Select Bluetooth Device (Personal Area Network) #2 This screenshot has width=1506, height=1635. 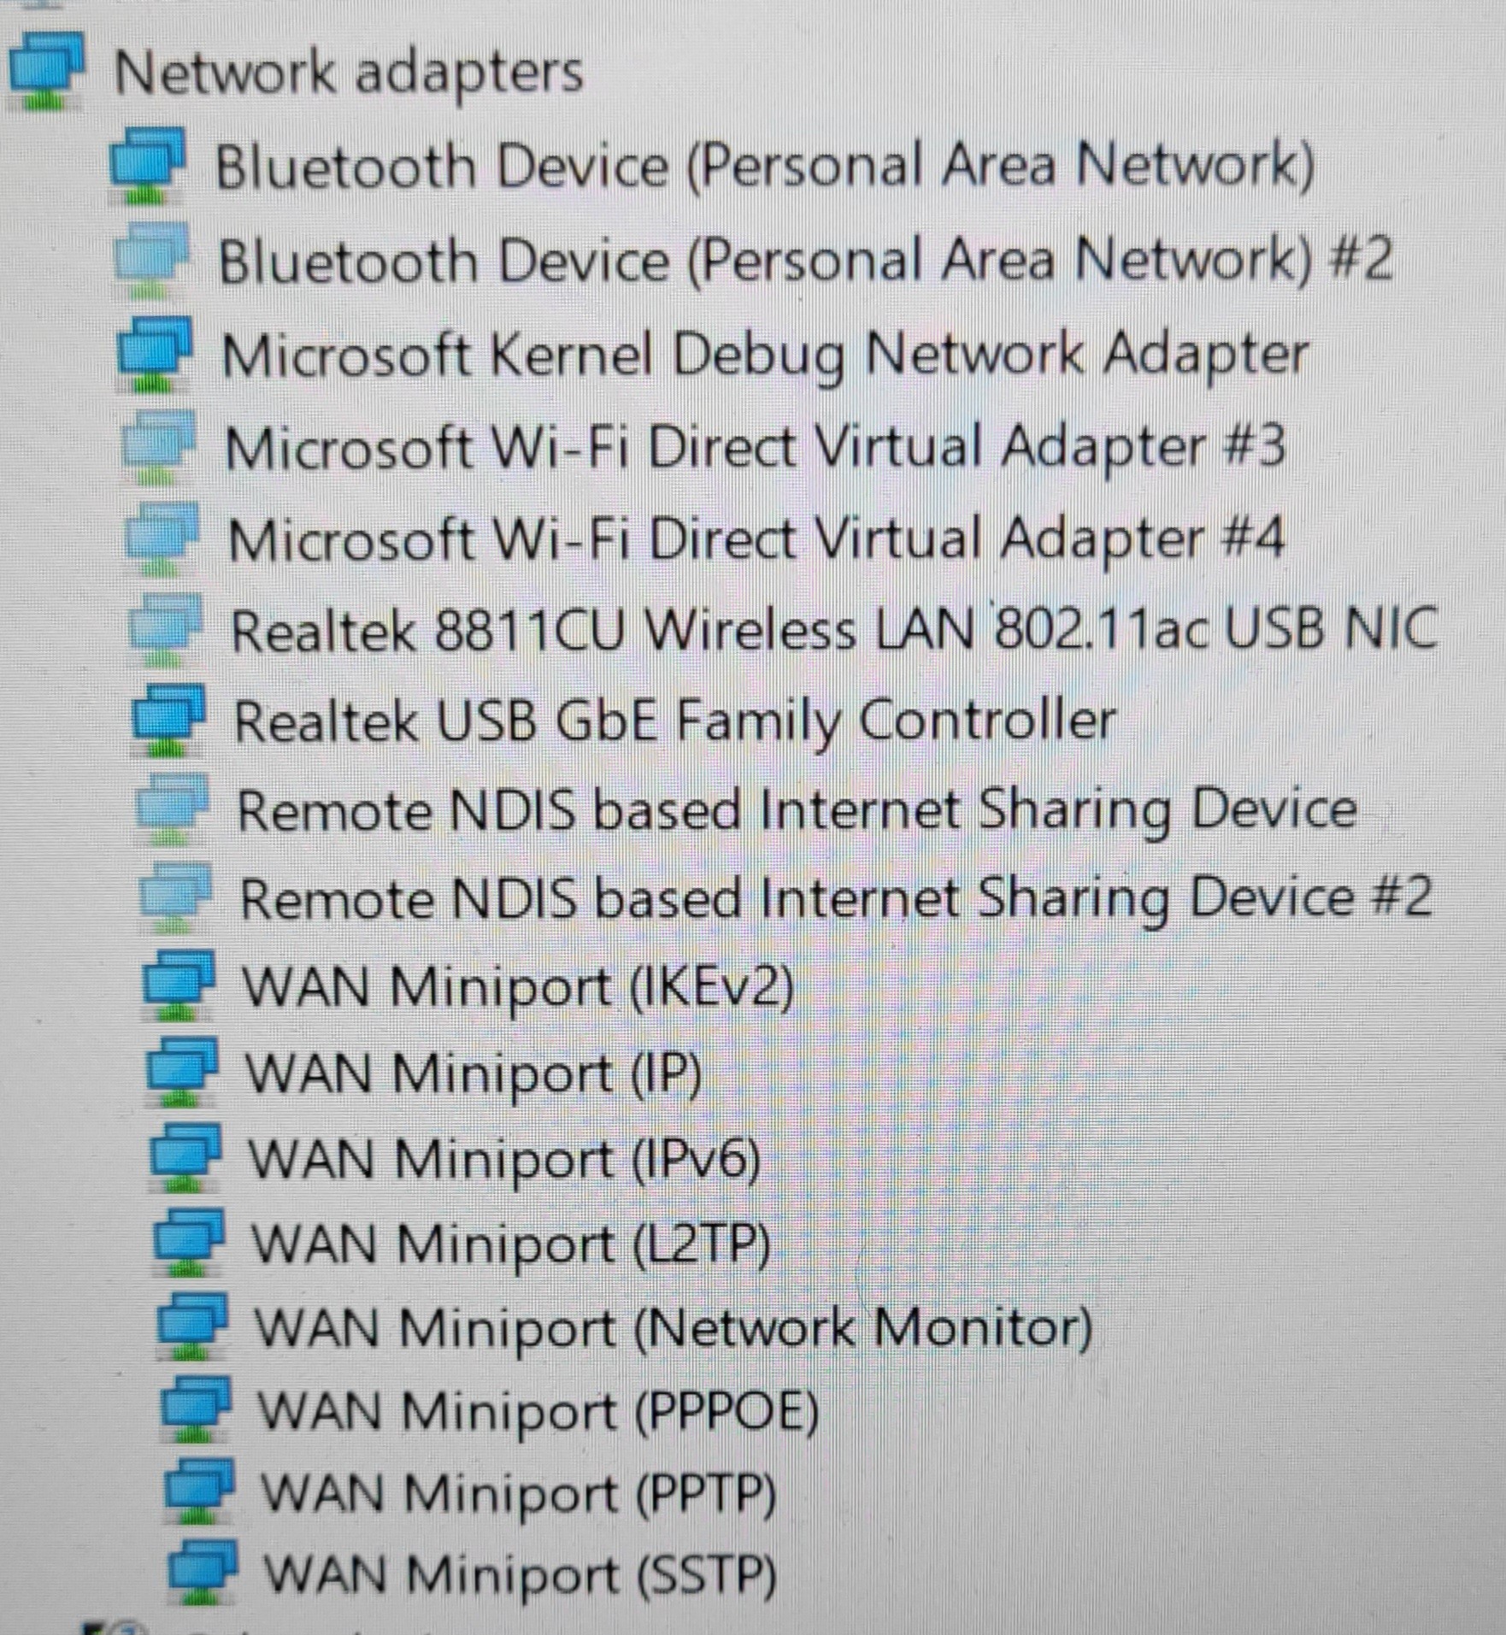tap(805, 260)
